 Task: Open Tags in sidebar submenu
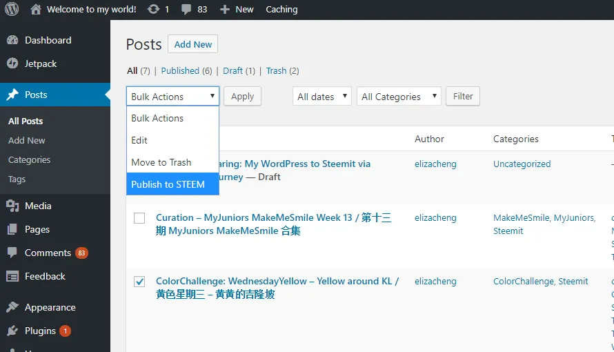[x=17, y=179]
